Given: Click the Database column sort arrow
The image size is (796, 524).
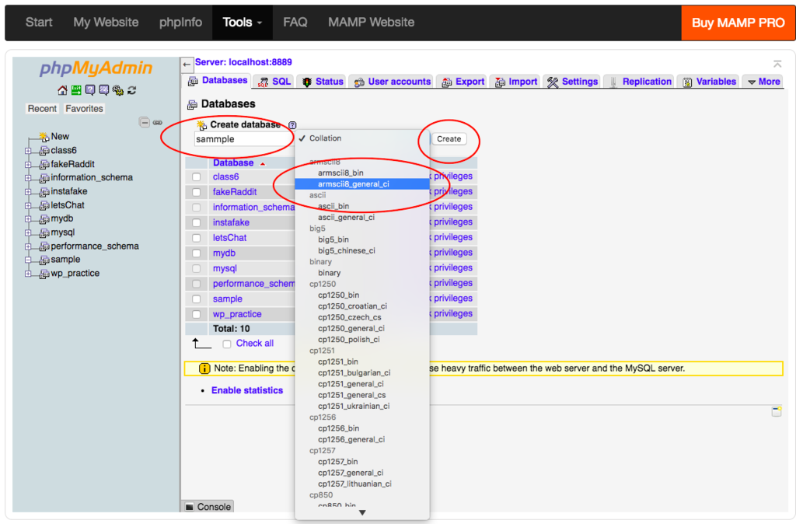Looking at the screenshot, I should tap(263, 163).
